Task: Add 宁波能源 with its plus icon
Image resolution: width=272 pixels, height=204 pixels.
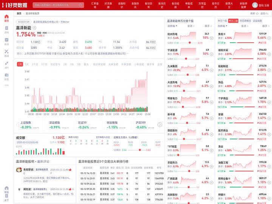Action: 212,54
